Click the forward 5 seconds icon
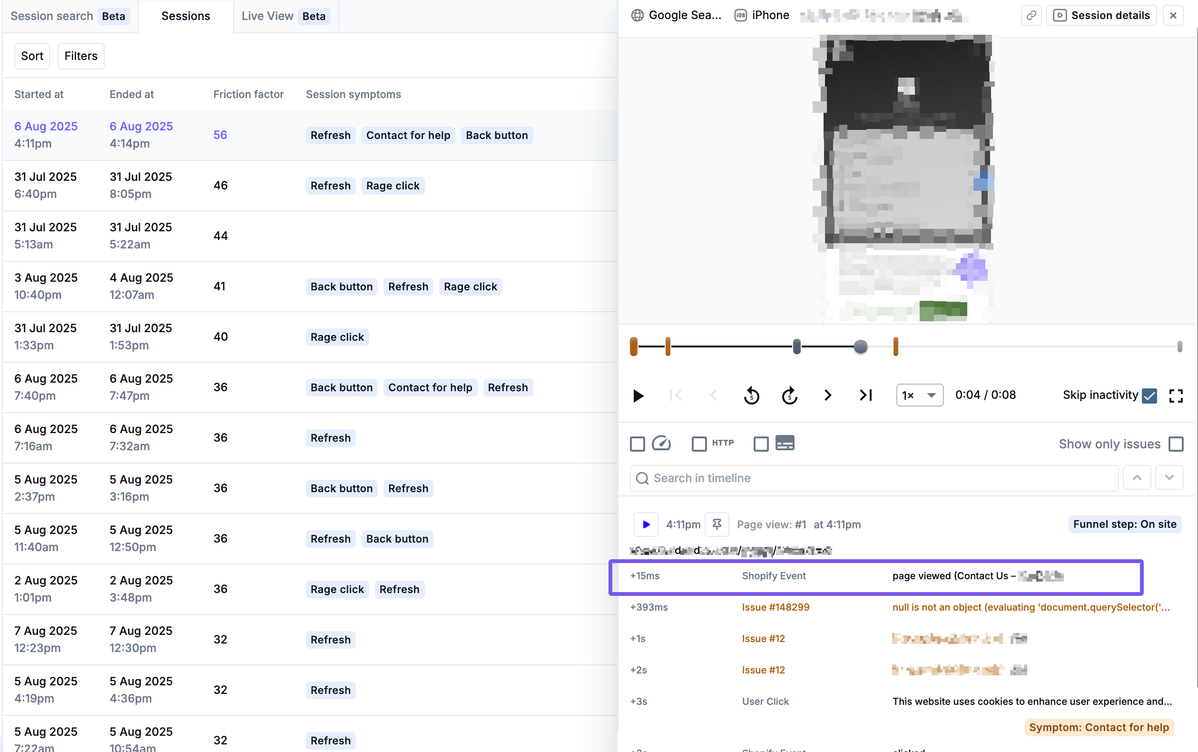1198x752 pixels. [789, 396]
